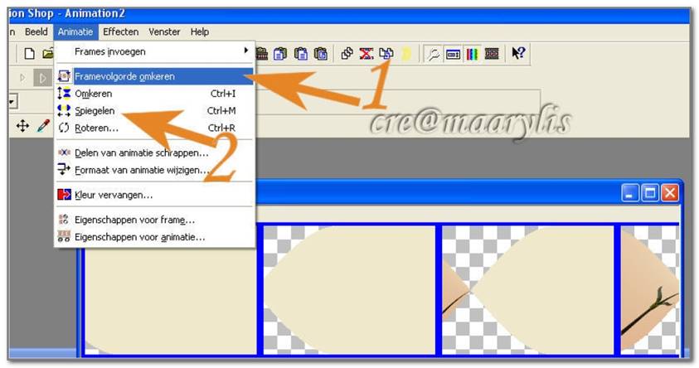Image resolution: width=699 pixels, height=368 pixels.
Task: Open the Venster menu
Action: [x=164, y=32]
